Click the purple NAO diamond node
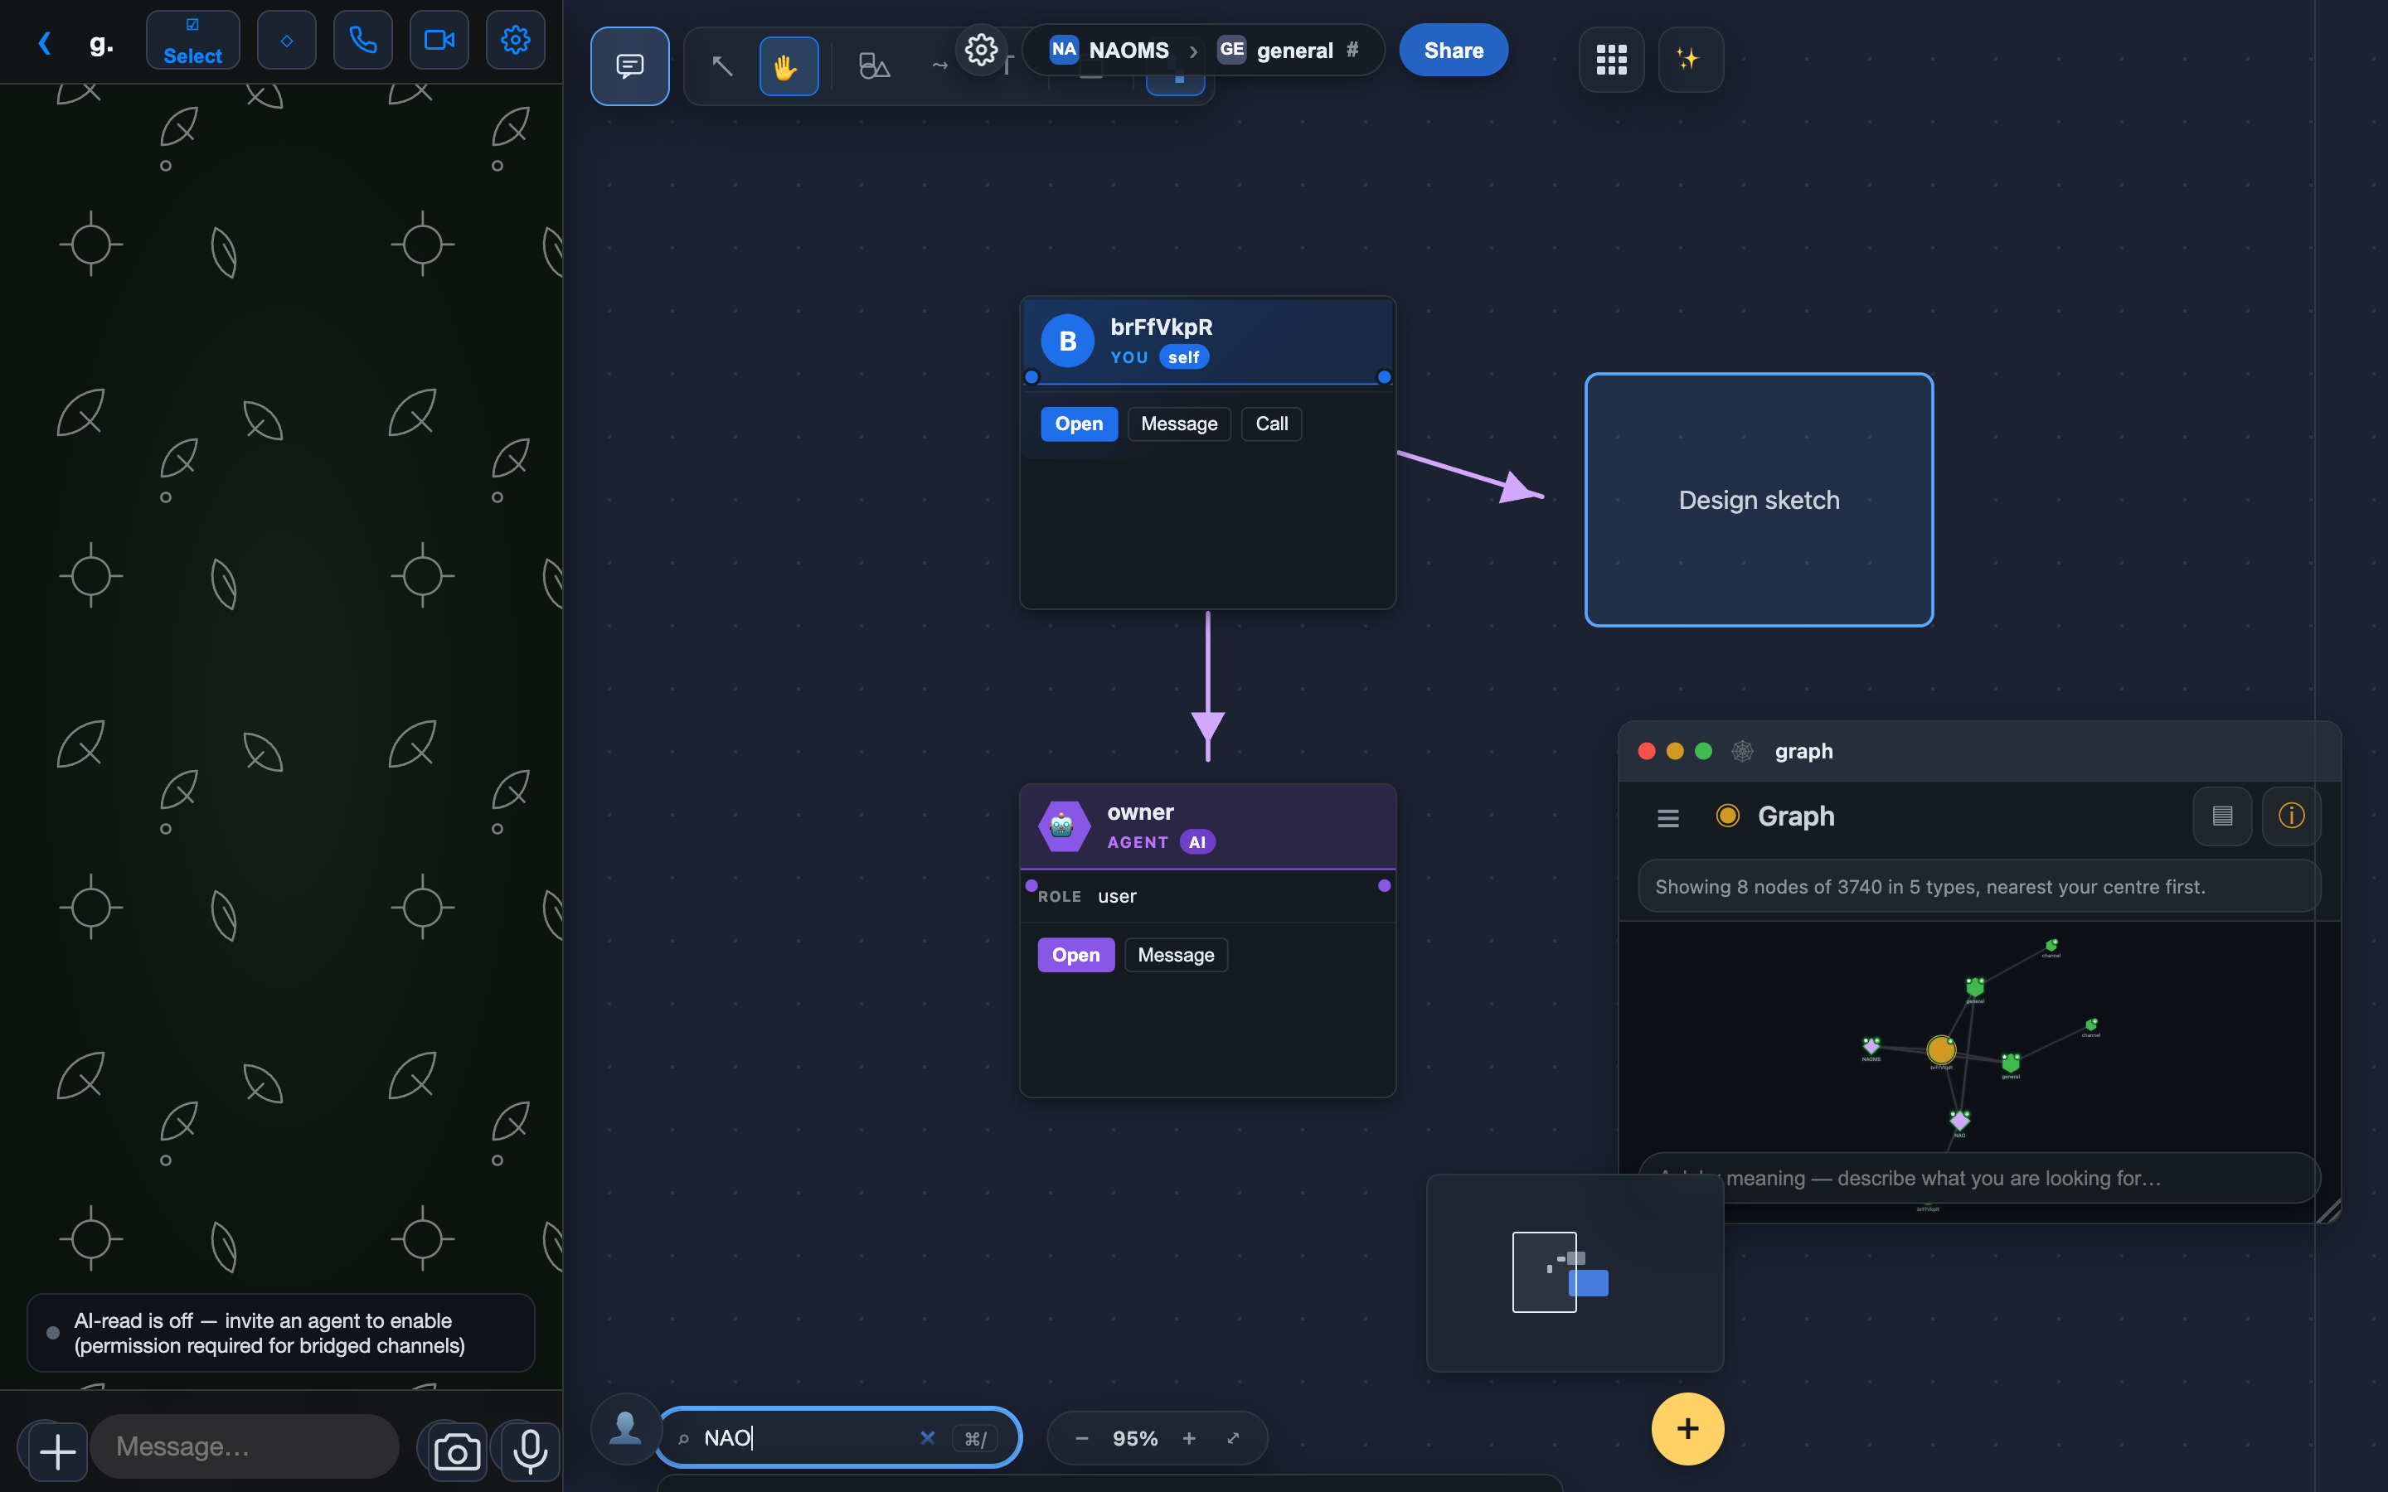The image size is (2388, 1492). pos(1960,1120)
